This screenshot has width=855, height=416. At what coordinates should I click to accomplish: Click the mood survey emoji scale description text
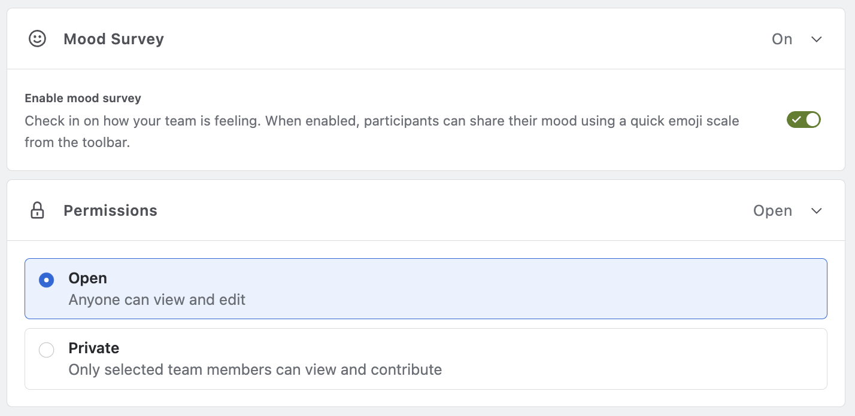[382, 131]
